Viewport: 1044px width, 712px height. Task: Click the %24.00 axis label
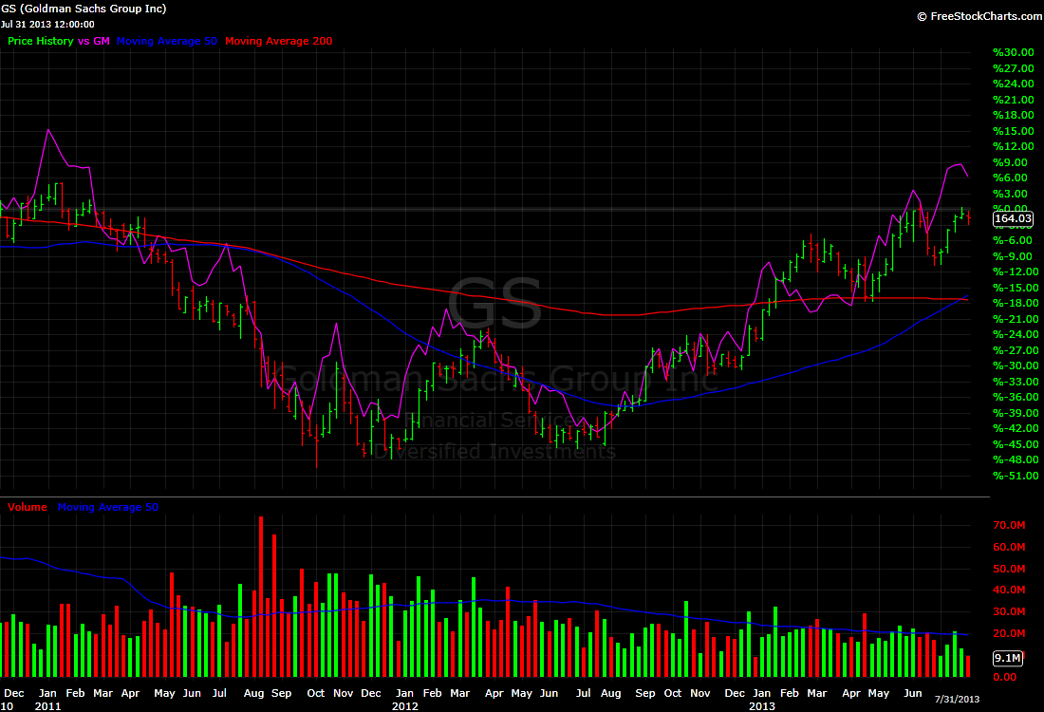pyautogui.click(x=1014, y=84)
